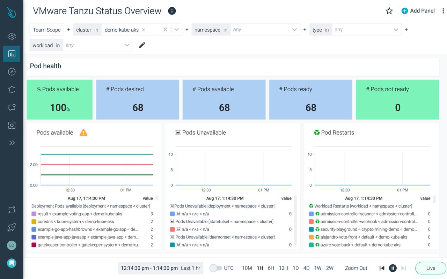Click the warning triangle on Pods available chart

click(x=83, y=133)
